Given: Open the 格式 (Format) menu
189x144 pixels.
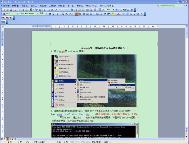Looking at the screenshot, I should coord(43,5).
